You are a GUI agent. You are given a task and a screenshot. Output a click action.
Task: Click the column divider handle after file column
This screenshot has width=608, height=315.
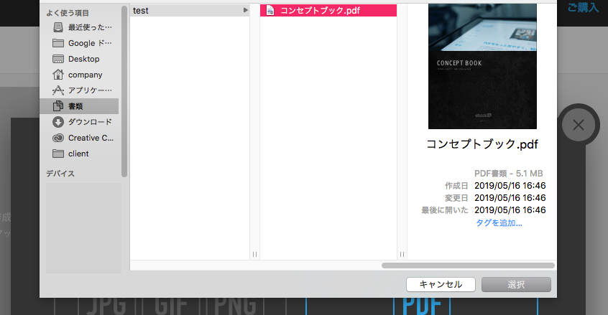click(402, 254)
